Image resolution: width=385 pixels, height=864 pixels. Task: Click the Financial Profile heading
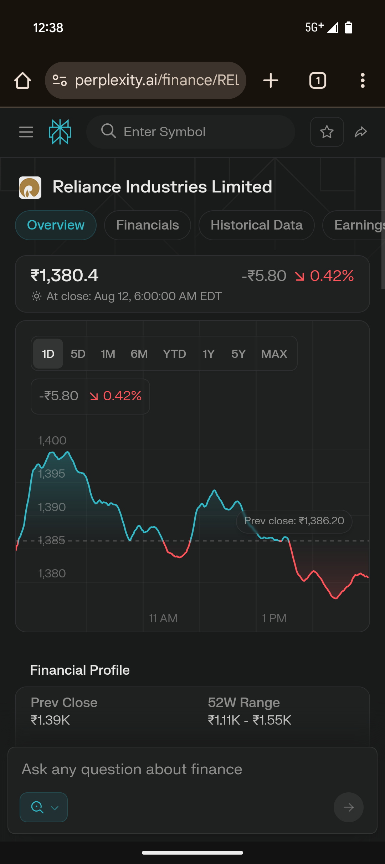(x=80, y=670)
